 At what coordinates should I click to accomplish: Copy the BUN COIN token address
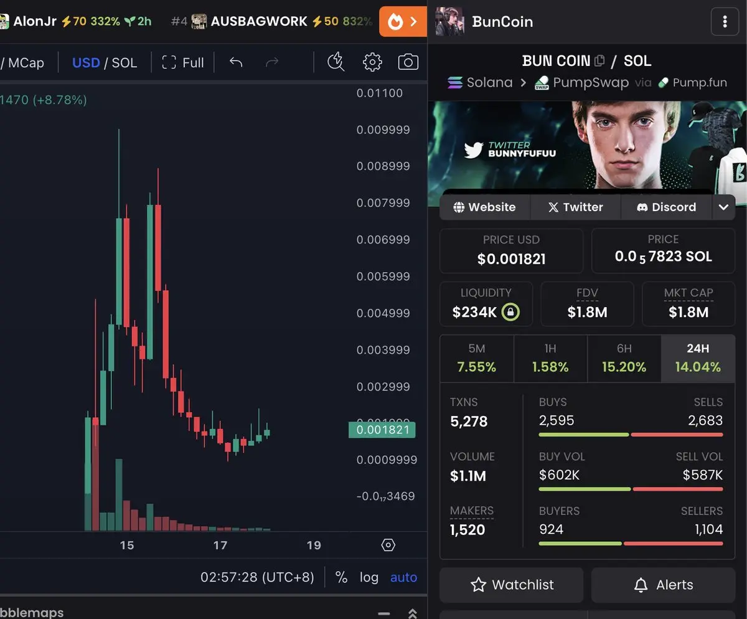click(x=599, y=61)
